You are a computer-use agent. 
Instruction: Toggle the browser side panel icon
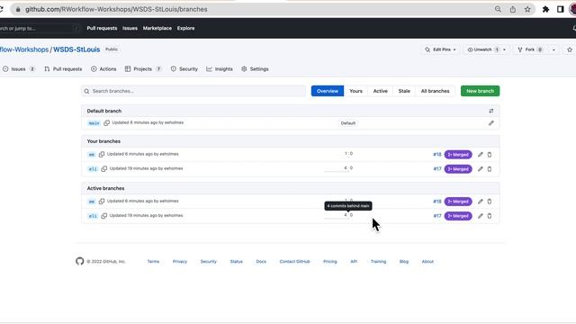tap(560, 9)
